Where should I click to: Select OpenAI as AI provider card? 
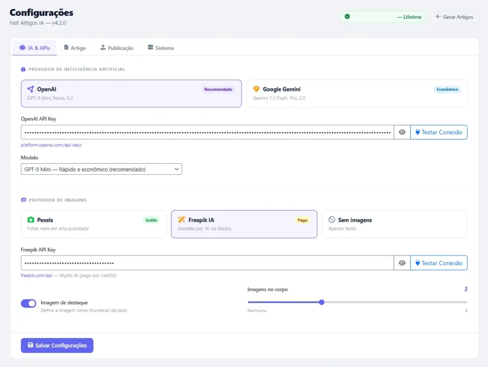click(x=132, y=94)
